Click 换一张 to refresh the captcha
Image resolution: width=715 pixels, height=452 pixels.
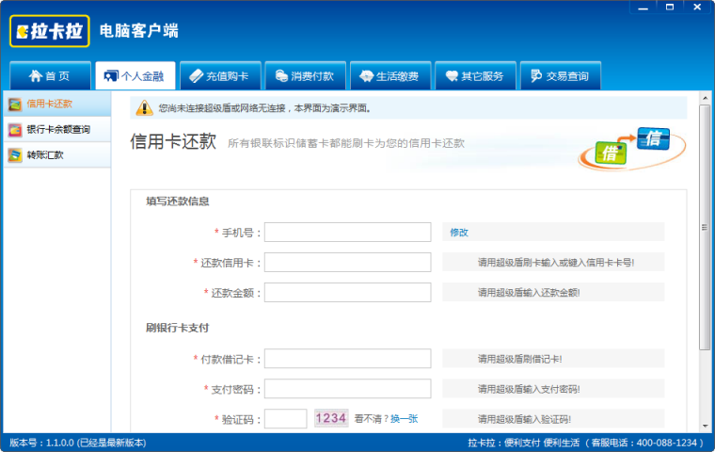click(x=404, y=419)
